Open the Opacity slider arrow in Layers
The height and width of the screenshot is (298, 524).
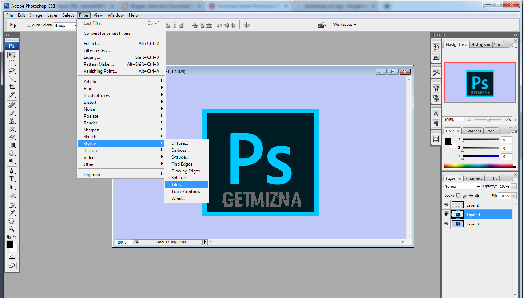point(513,186)
